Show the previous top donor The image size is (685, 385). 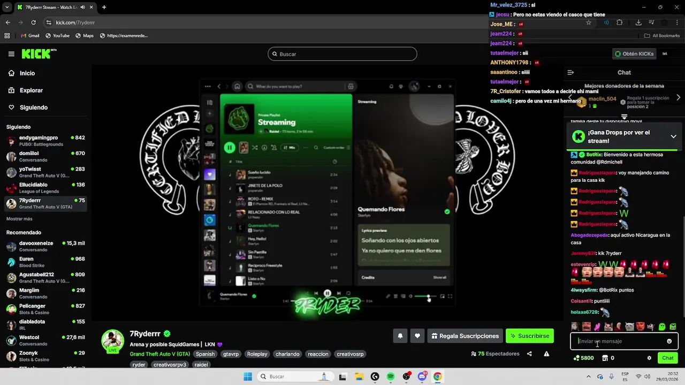click(570, 97)
